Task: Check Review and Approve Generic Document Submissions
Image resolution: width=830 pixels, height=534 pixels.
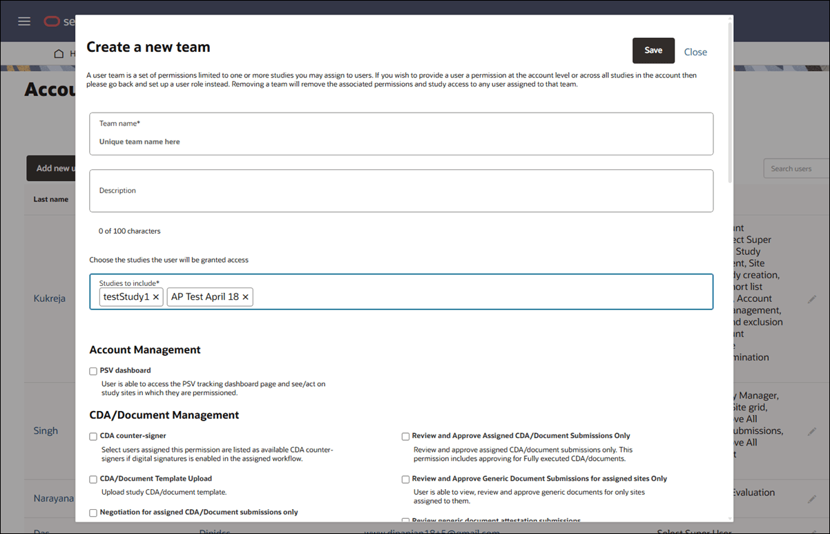Action: (405, 479)
